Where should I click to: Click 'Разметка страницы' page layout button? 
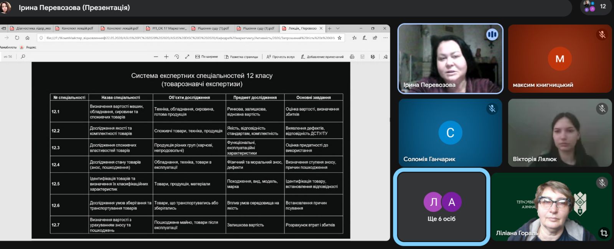pyautogui.click(x=241, y=57)
